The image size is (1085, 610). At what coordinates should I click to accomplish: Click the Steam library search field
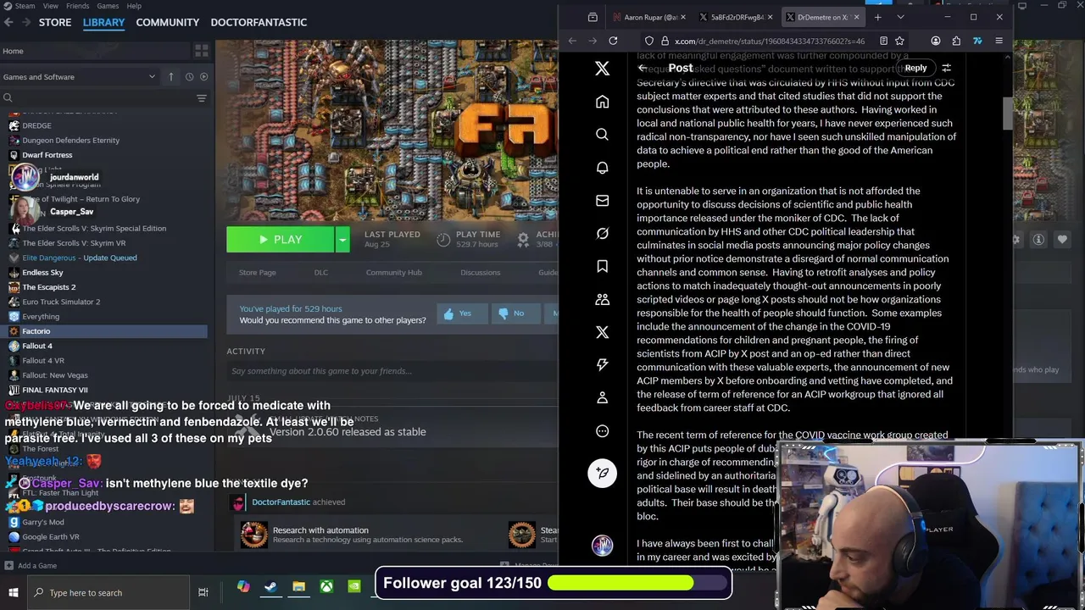click(x=97, y=98)
